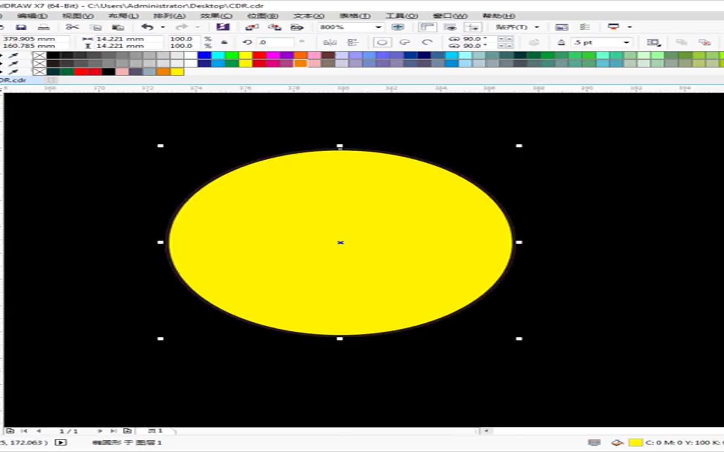Select no-color box in first palette row
Viewport: 724px width, 452px height.
(39, 55)
